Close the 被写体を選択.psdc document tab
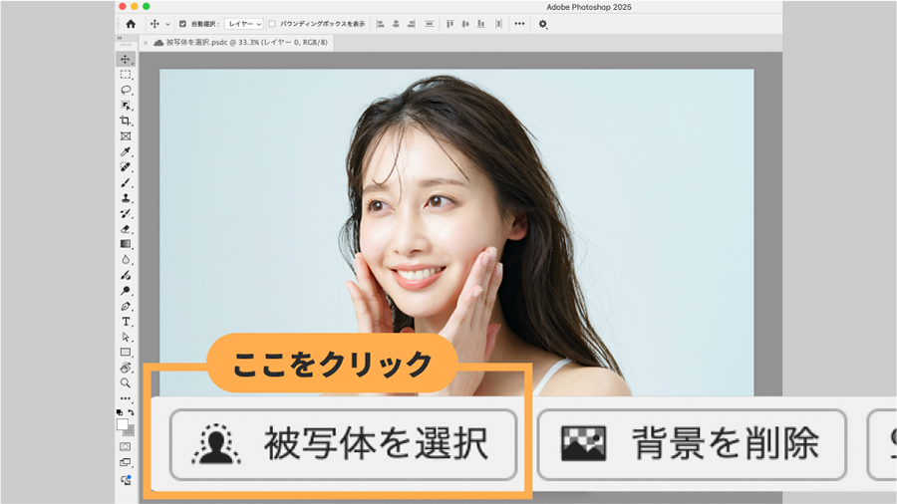 [146, 43]
